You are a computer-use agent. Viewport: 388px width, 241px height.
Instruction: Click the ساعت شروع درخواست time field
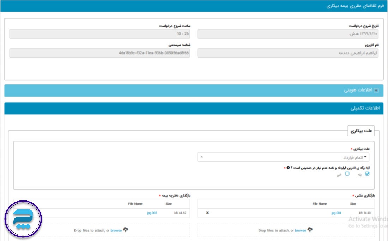[x=99, y=34]
